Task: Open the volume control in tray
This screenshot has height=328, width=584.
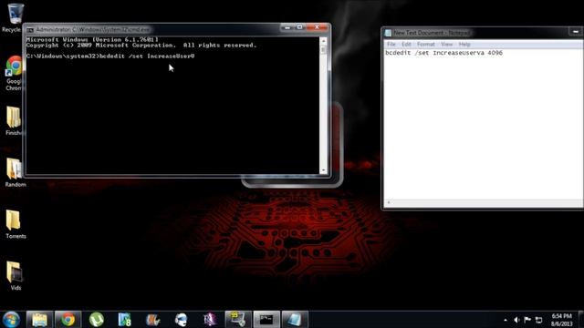Action: [x=516, y=320]
